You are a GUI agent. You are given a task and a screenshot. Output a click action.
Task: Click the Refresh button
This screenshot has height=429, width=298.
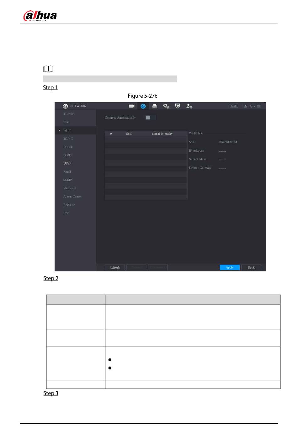point(115,267)
